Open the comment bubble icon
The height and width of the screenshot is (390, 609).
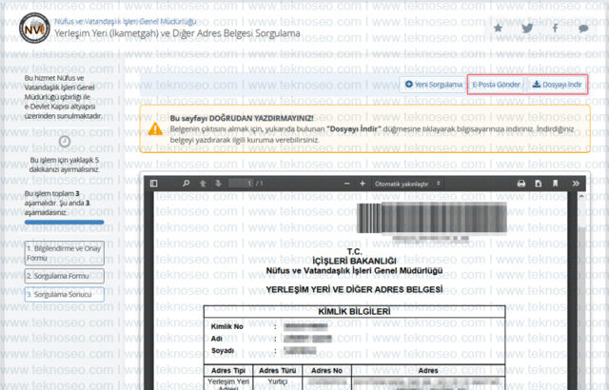[x=583, y=29]
